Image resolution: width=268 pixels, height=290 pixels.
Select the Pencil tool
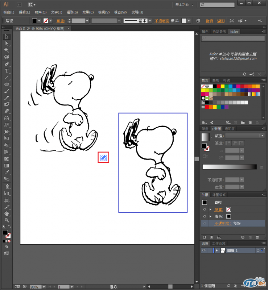7,98
